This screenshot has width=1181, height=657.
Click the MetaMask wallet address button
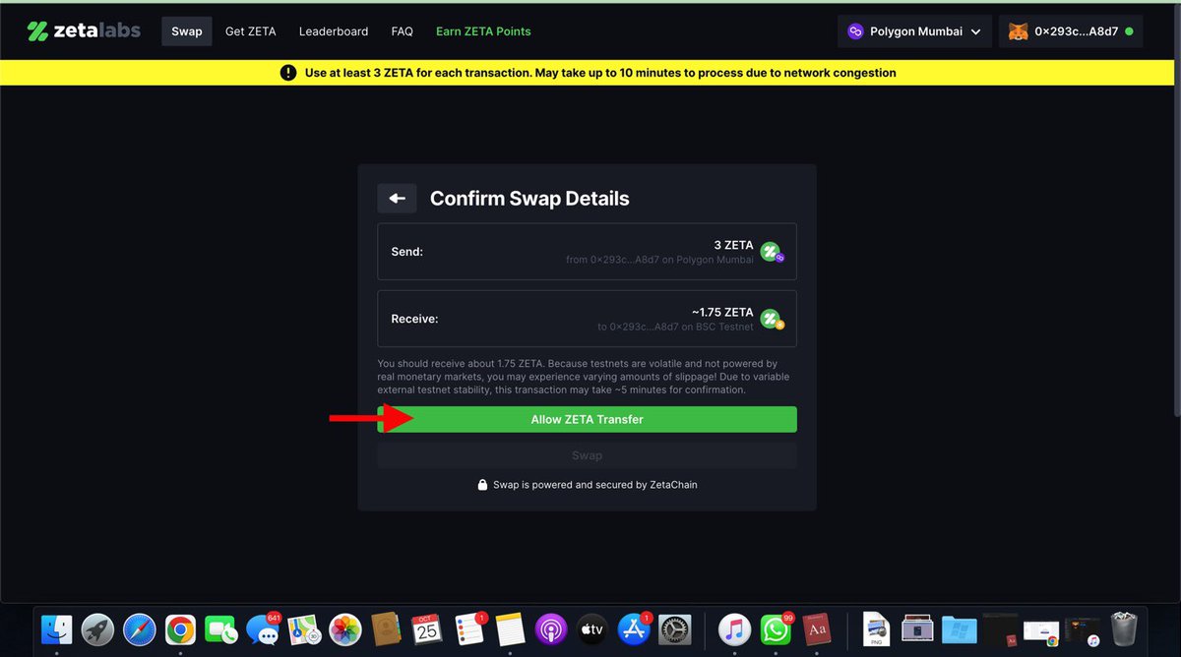pyautogui.click(x=1071, y=31)
